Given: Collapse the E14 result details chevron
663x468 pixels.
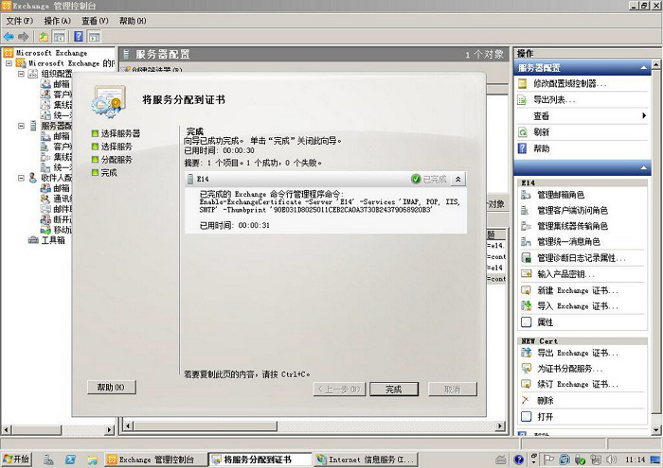Looking at the screenshot, I should (x=458, y=179).
